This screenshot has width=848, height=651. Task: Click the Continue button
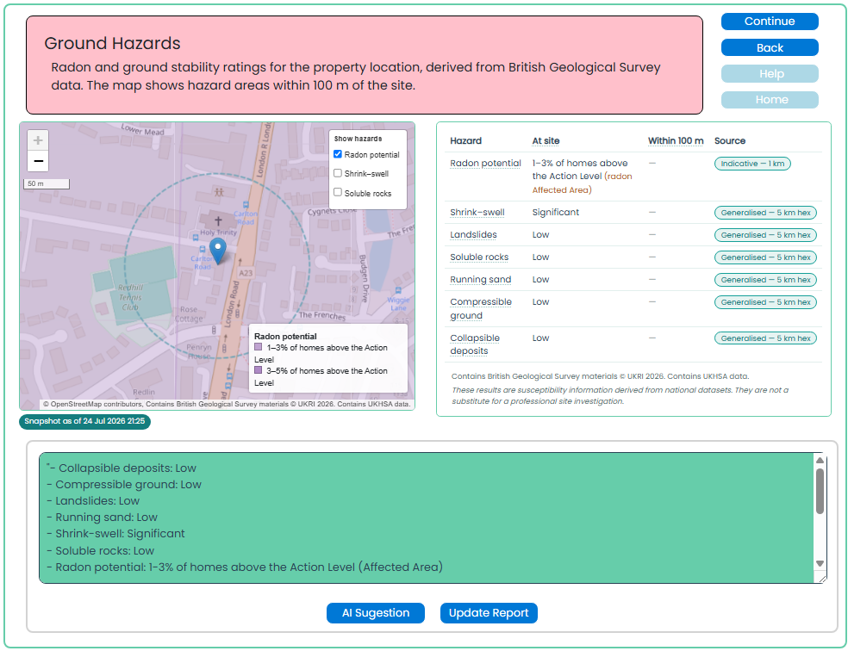pos(770,22)
